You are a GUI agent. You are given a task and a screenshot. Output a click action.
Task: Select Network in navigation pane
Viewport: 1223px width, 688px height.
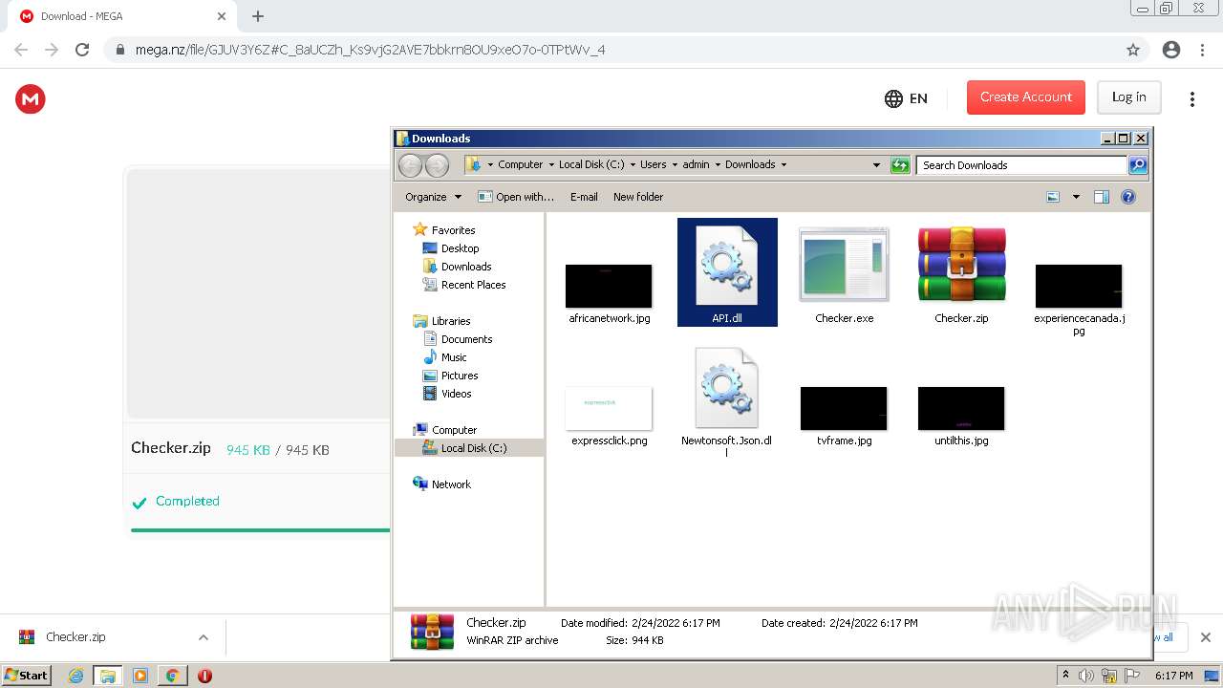coord(451,484)
